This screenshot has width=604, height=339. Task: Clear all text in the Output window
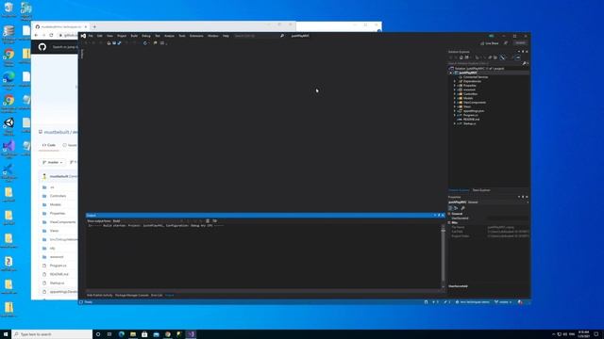point(208,221)
